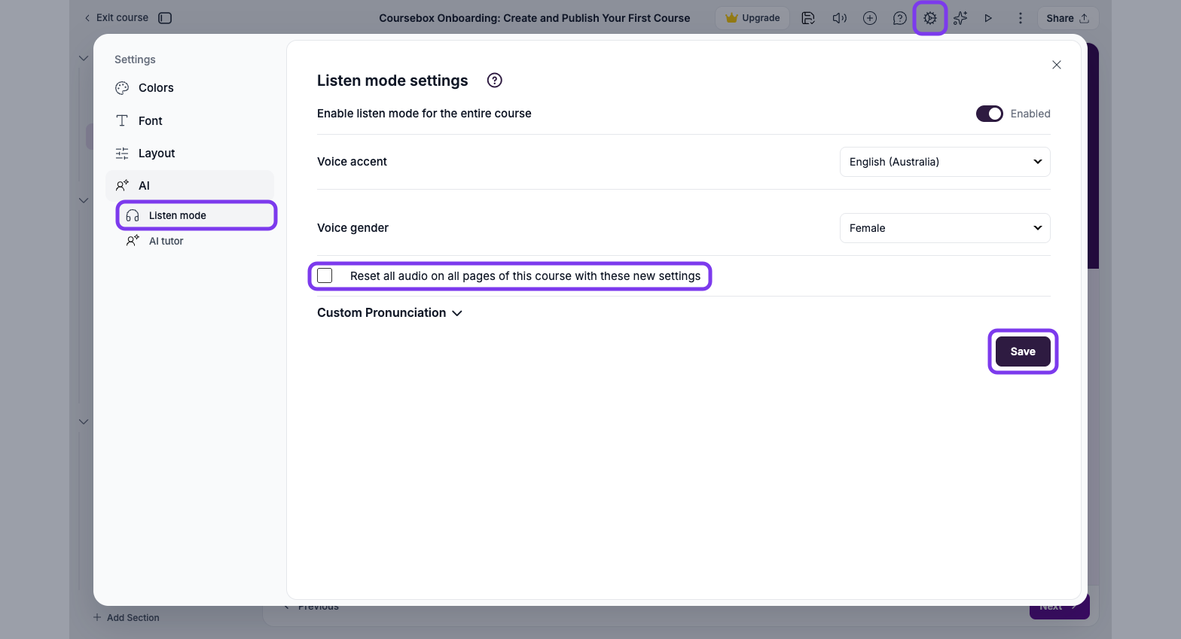The image size is (1181, 639).
Task: Click the Layout sliders icon
Action: pyautogui.click(x=122, y=154)
